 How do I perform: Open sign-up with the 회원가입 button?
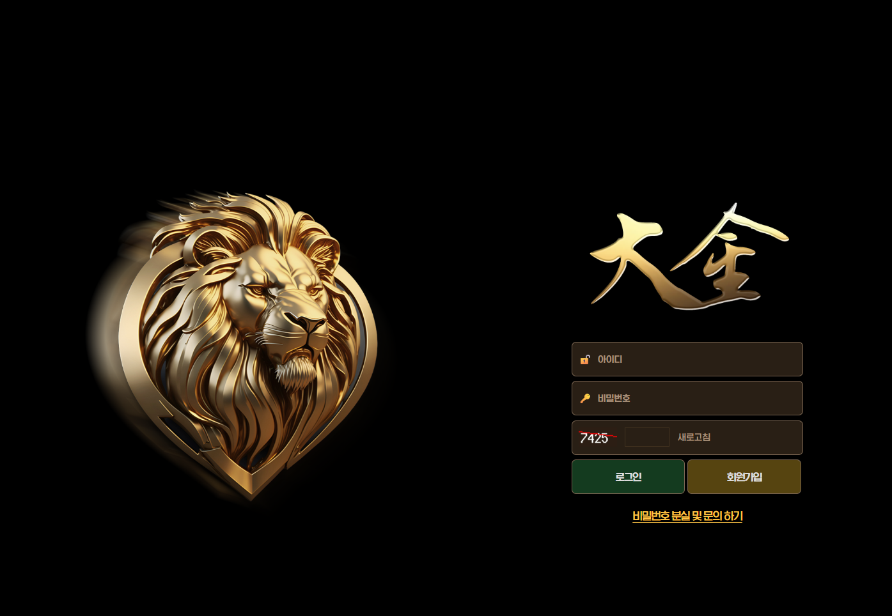pyautogui.click(x=744, y=477)
